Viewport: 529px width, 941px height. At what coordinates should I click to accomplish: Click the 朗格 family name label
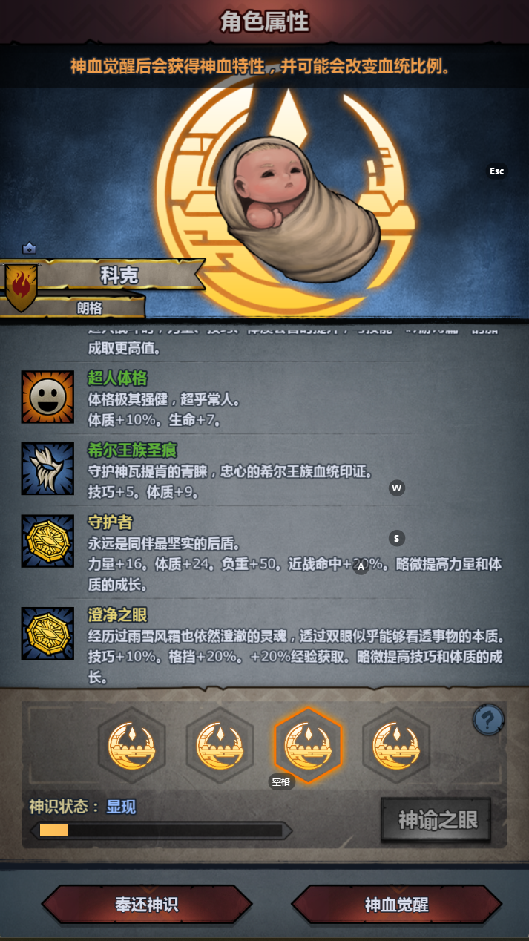(89, 307)
